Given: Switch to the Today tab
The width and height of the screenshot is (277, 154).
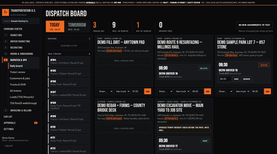Looking at the screenshot, I should (x=55, y=27).
